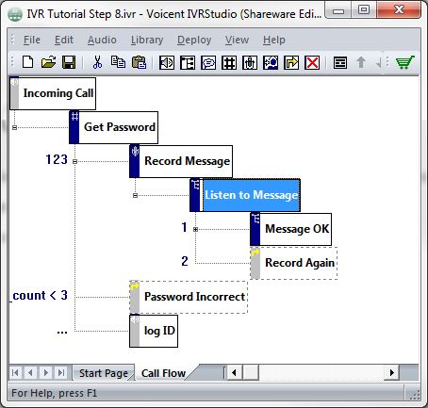Switch to the Start Page tab
The height and width of the screenshot is (408, 428).
tap(104, 373)
